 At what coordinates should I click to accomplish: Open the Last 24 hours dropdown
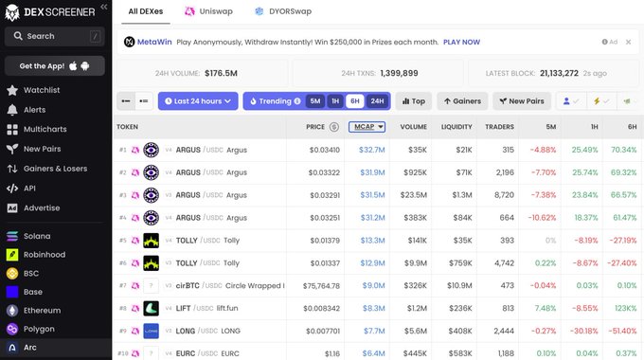tap(198, 101)
